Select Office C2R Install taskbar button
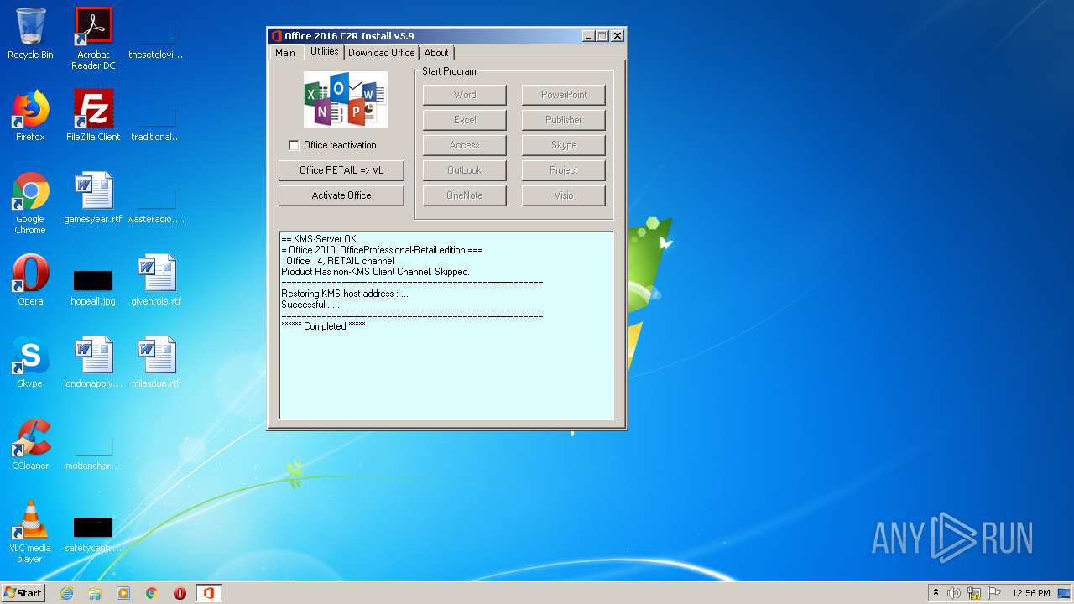The width and height of the screenshot is (1074, 604). click(x=208, y=593)
